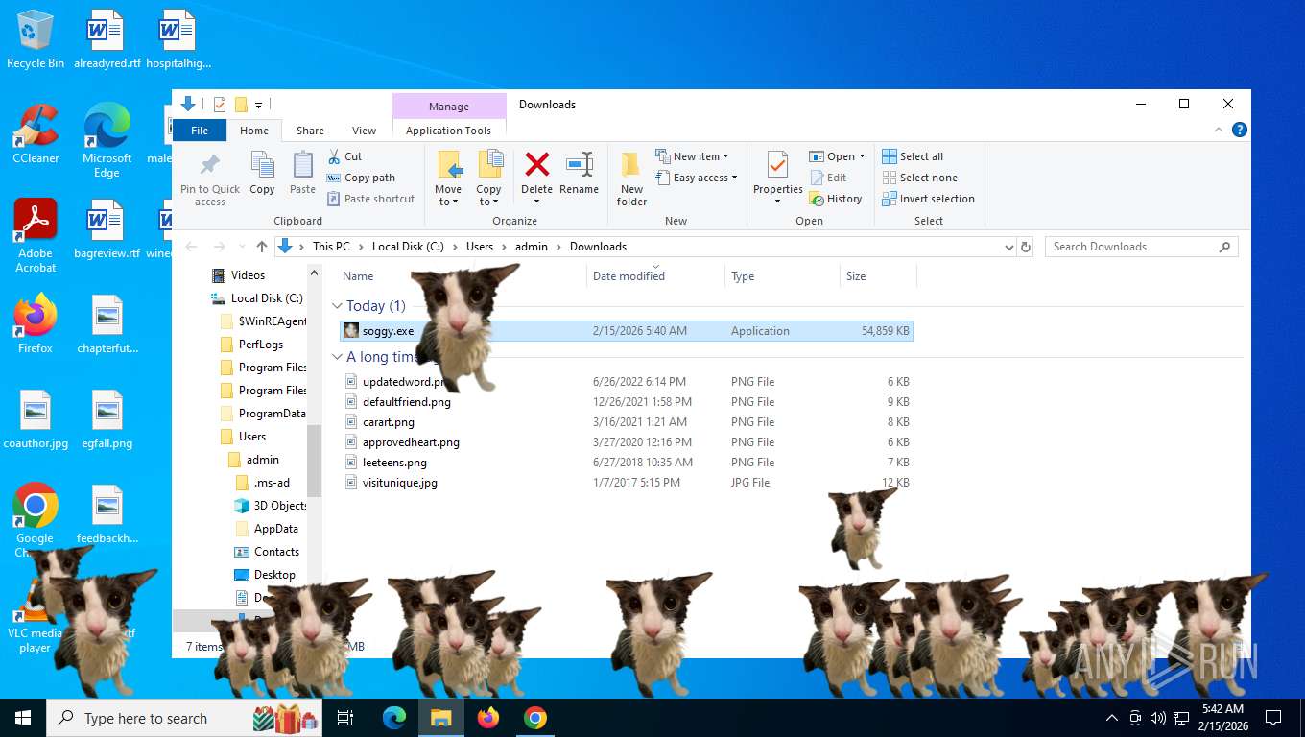Open file History
The image size is (1305, 737).
836,199
